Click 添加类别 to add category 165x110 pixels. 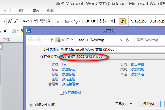click(137, 69)
